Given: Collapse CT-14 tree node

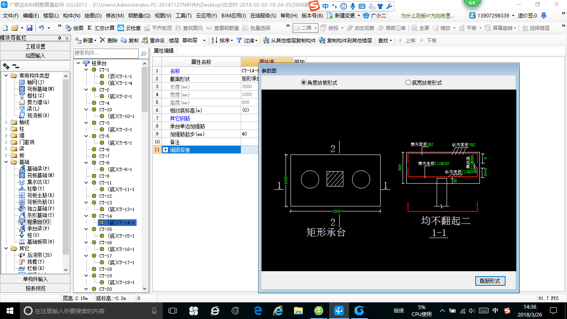Looking at the screenshot, I should tap(86, 216).
